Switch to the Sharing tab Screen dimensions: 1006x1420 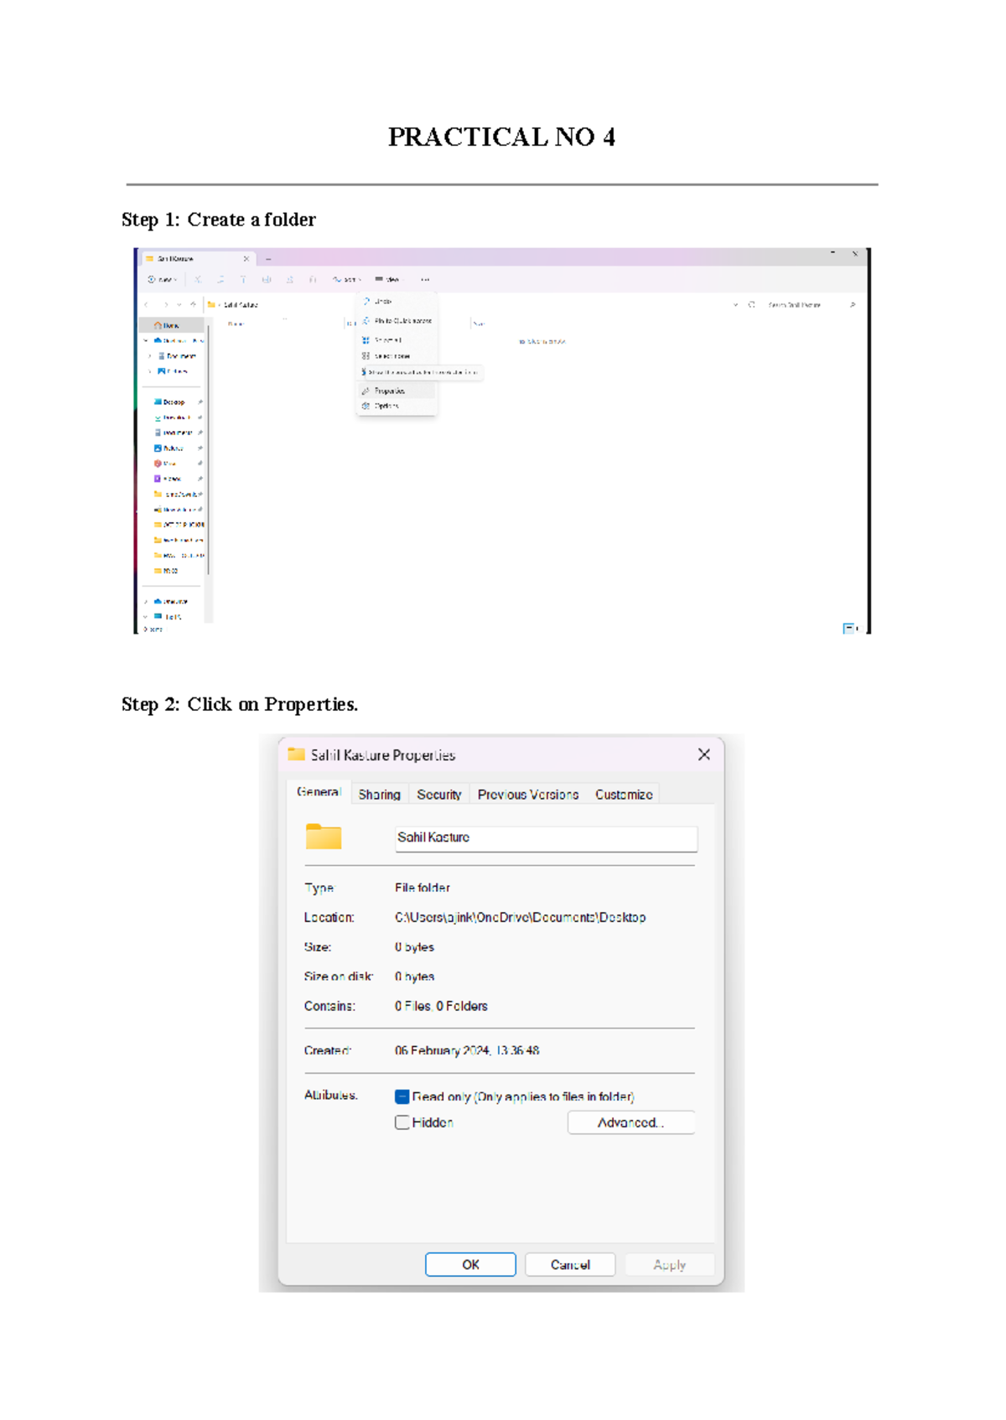379,794
